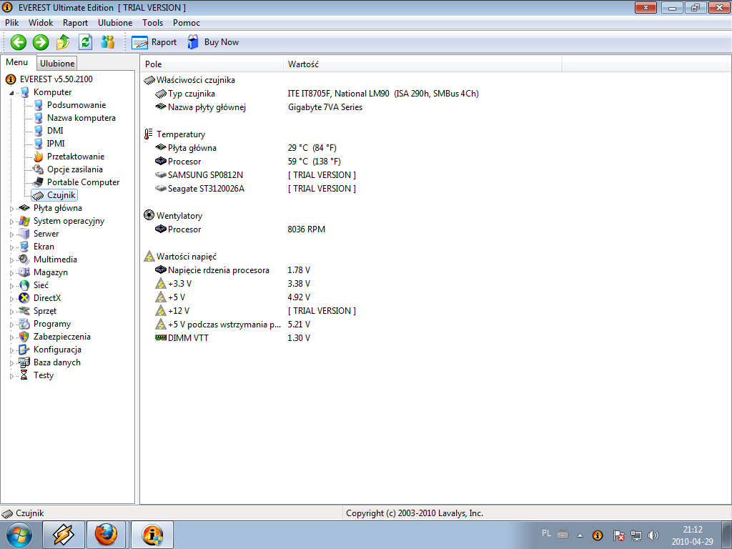Screen dimensions: 732x549
Task: Click the Pole column header
Action: coord(212,64)
